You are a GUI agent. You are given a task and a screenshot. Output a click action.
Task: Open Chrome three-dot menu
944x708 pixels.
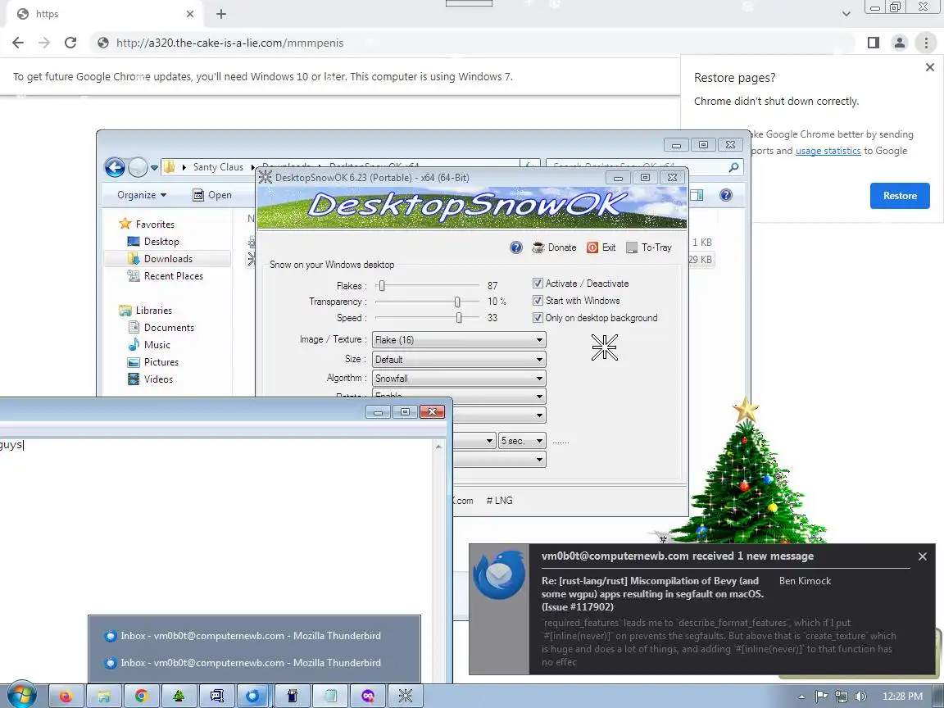pos(926,43)
